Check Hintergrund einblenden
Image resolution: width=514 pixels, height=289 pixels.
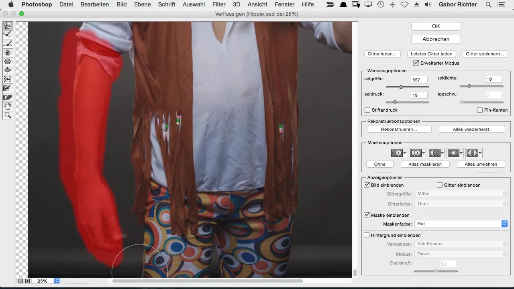click(367, 235)
